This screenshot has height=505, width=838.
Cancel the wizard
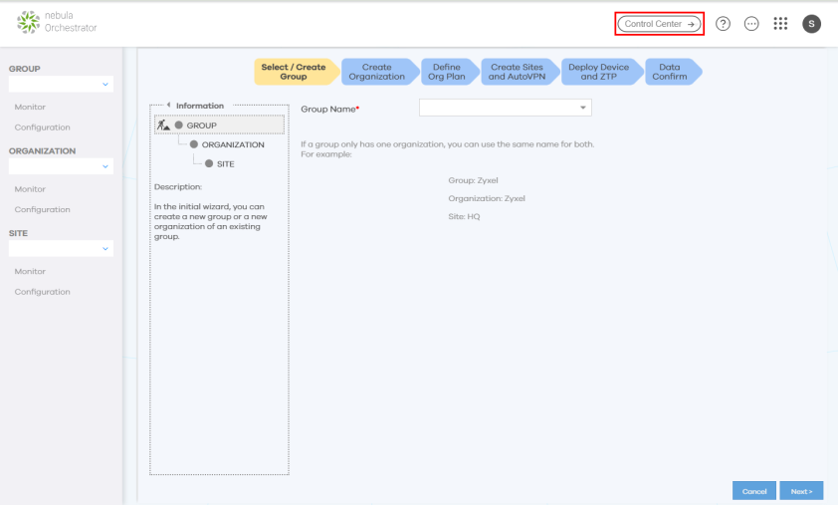pos(753,491)
